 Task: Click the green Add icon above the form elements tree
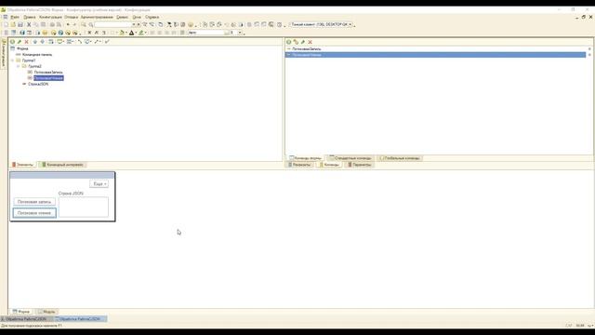(x=12, y=42)
